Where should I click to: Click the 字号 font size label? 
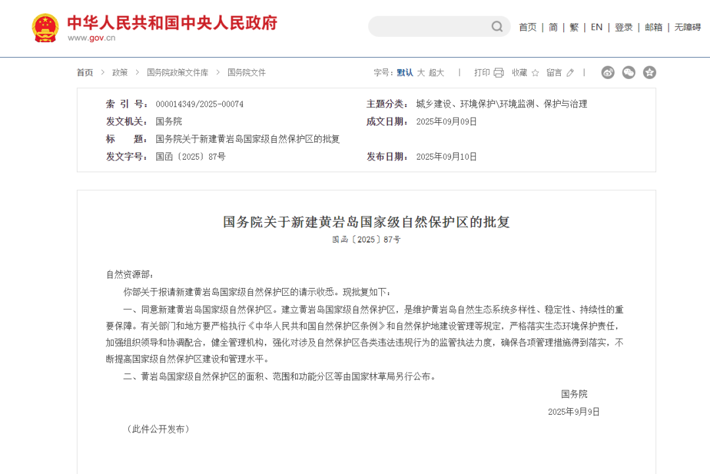(x=383, y=72)
